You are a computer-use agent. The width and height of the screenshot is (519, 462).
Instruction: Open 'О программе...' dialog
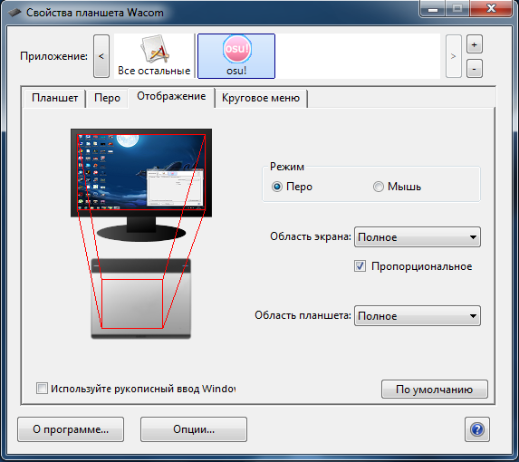pyautogui.click(x=71, y=429)
